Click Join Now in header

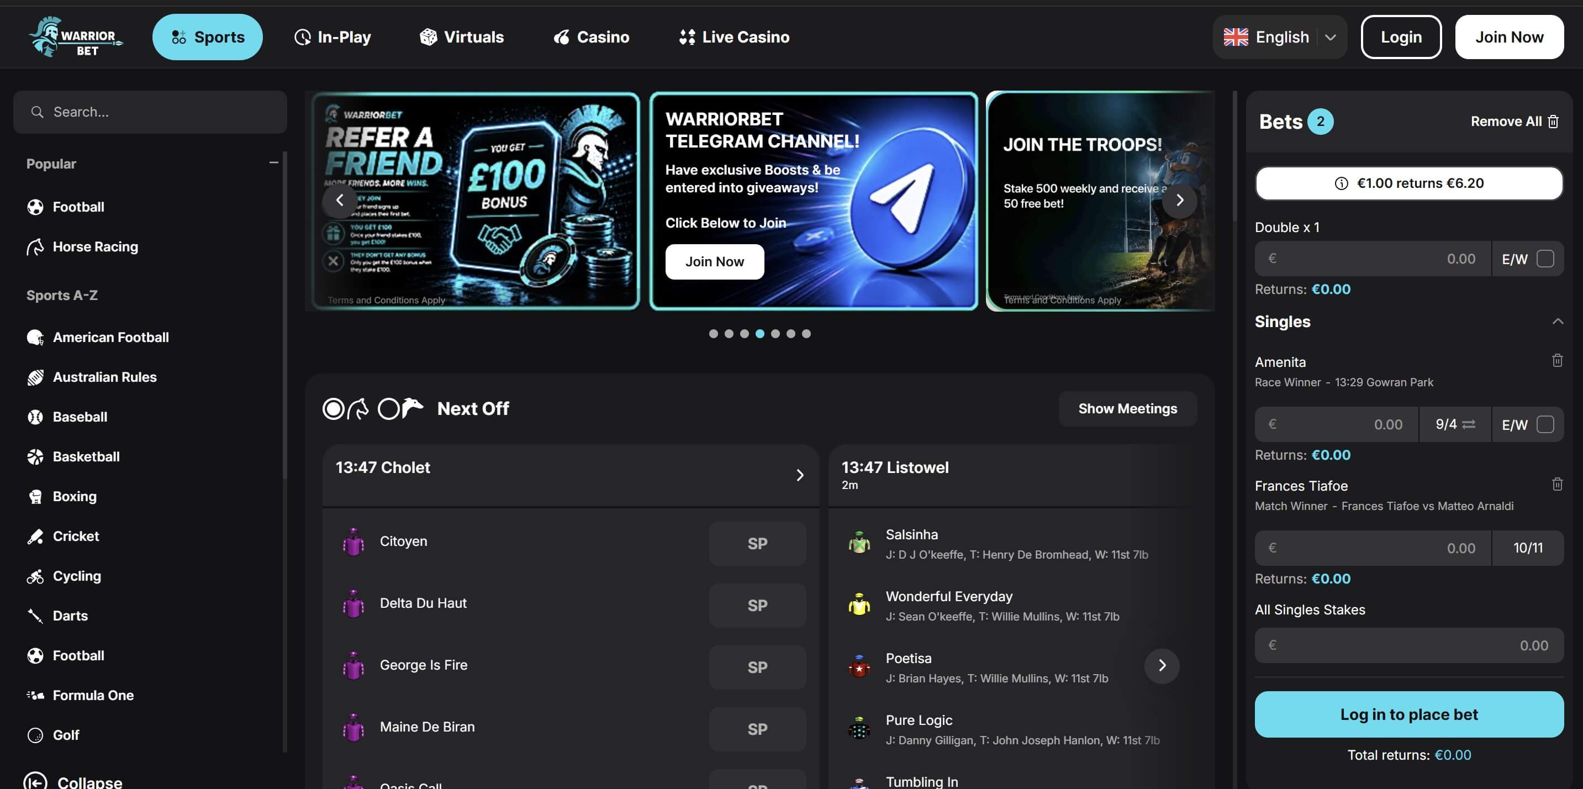pyautogui.click(x=1509, y=37)
